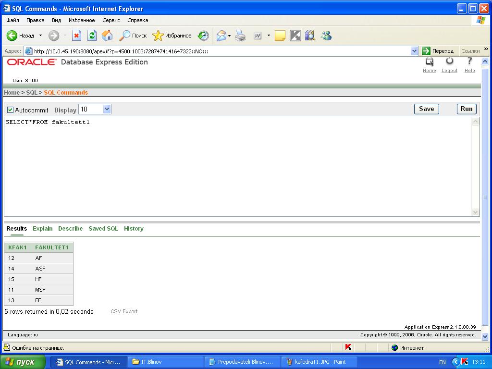Open the Справка menu

(x=138, y=20)
